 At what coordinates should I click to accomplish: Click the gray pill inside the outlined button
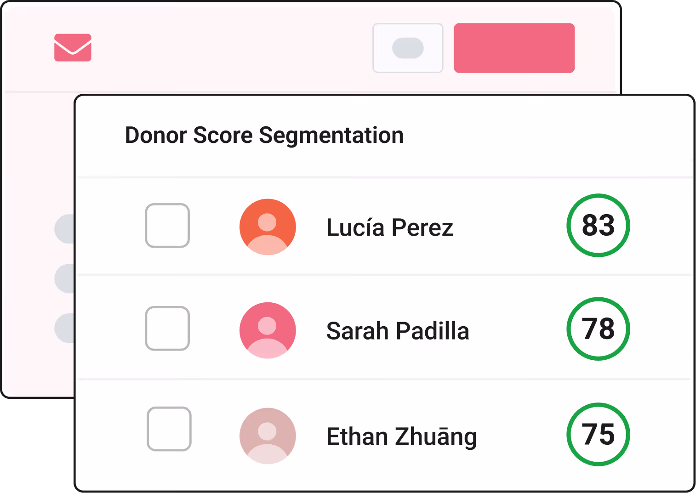(x=408, y=48)
